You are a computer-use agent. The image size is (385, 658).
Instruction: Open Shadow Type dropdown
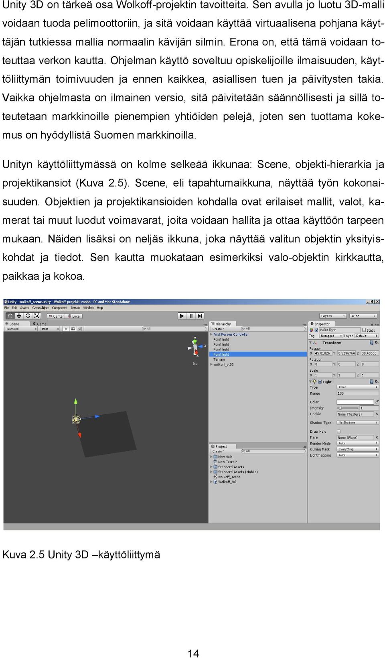tap(358, 423)
